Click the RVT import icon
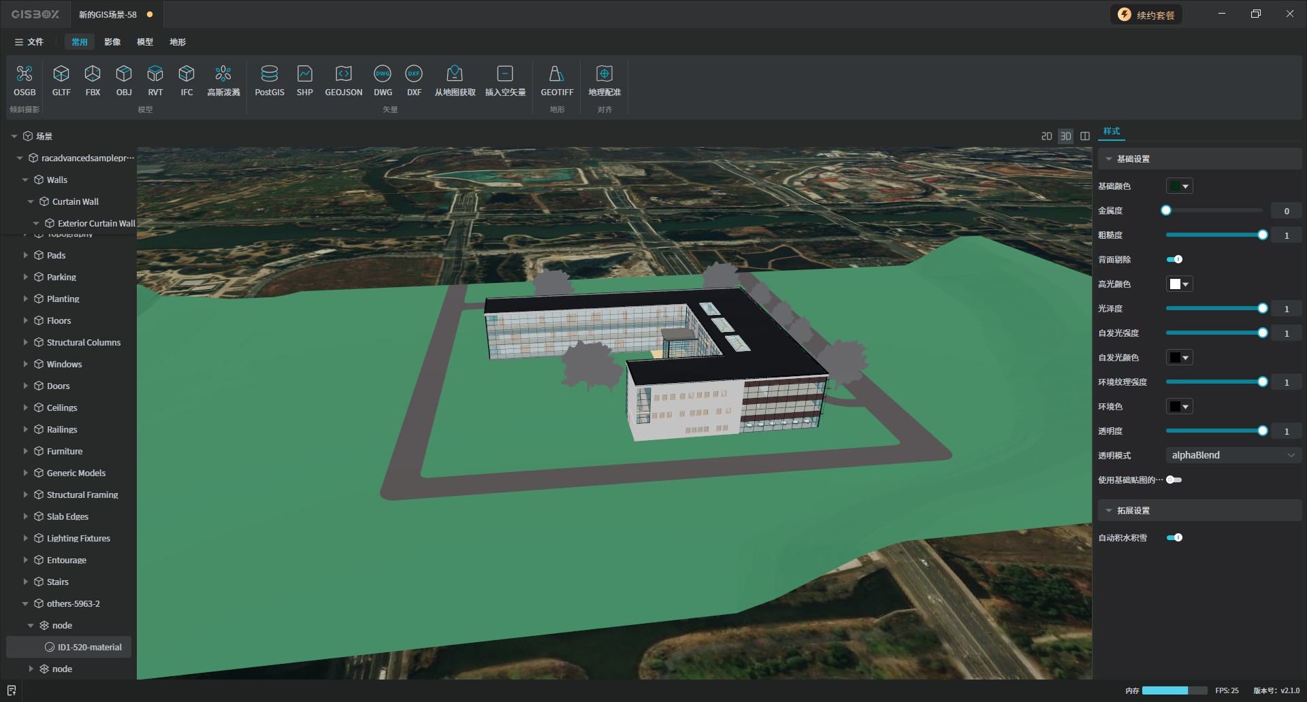 [x=155, y=74]
